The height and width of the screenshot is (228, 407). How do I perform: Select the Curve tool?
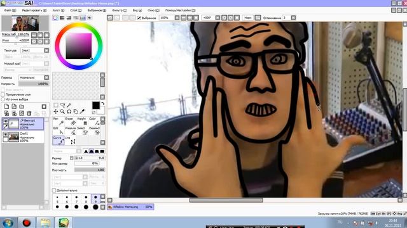coord(59,141)
